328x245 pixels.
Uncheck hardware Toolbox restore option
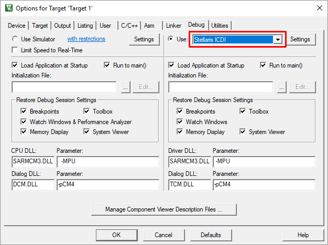tap(243, 111)
